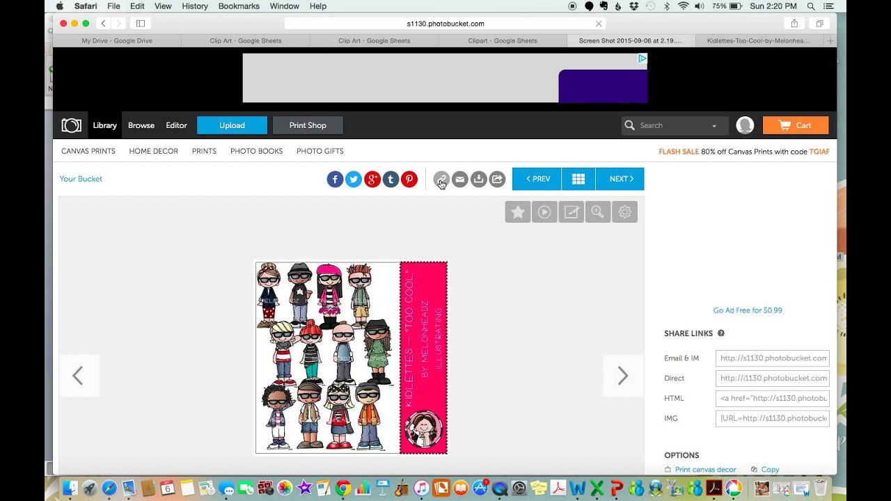Open Finder from the Dock

[70, 488]
